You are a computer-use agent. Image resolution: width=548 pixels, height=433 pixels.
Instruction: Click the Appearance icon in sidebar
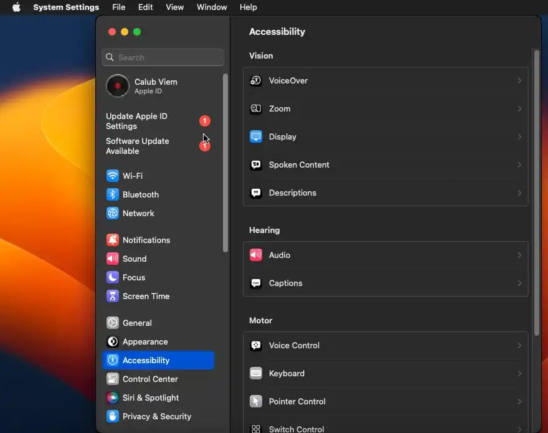tap(113, 341)
